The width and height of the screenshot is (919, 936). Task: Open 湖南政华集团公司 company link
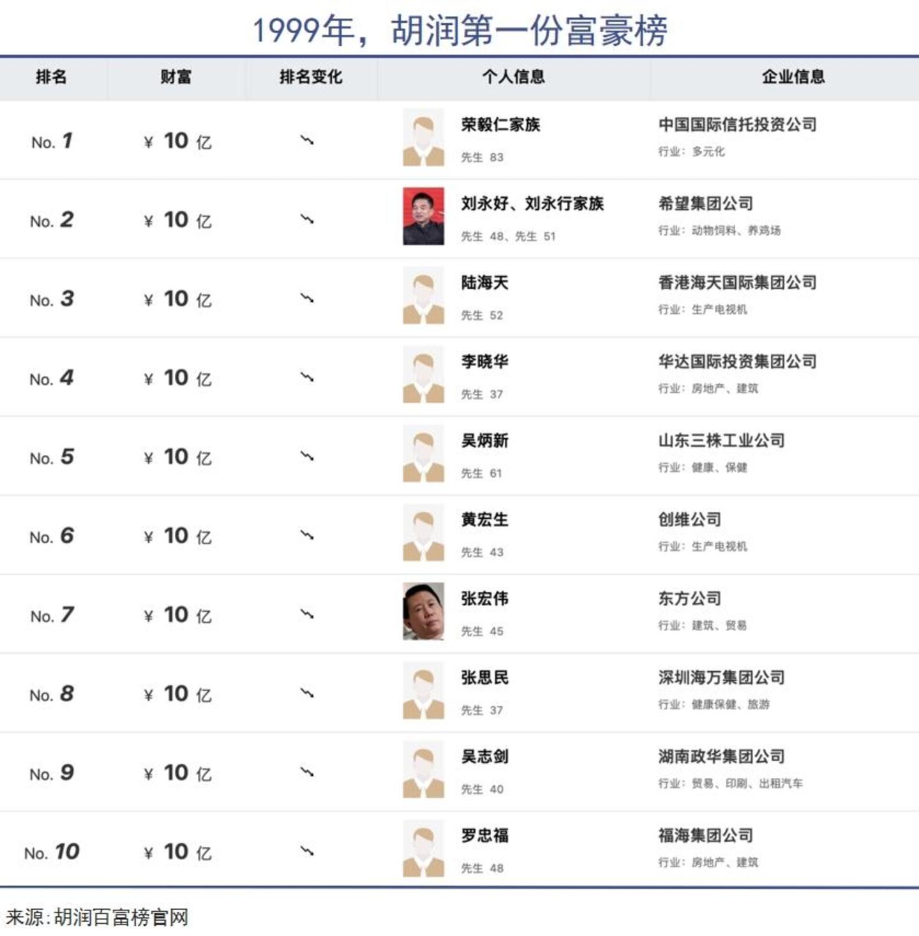tap(721, 757)
